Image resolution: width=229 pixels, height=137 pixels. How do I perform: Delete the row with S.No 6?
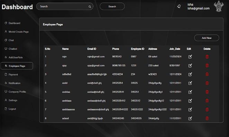coord(207,101)
